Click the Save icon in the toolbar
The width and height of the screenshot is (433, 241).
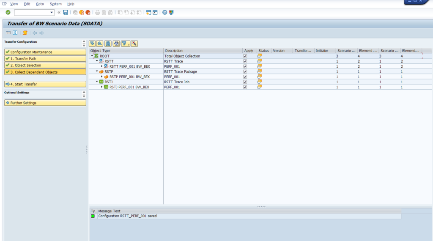(66, 13)
